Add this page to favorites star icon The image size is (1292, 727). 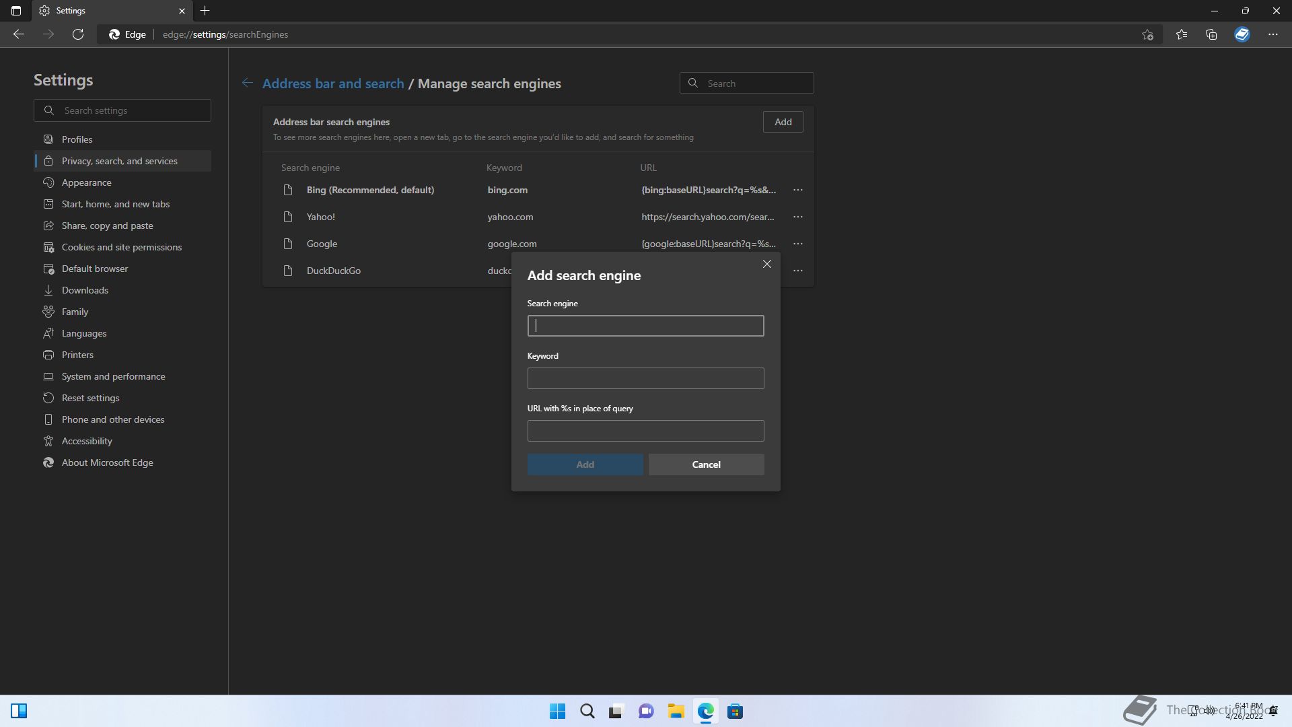pyautogui.click(x=1148, y=34)
